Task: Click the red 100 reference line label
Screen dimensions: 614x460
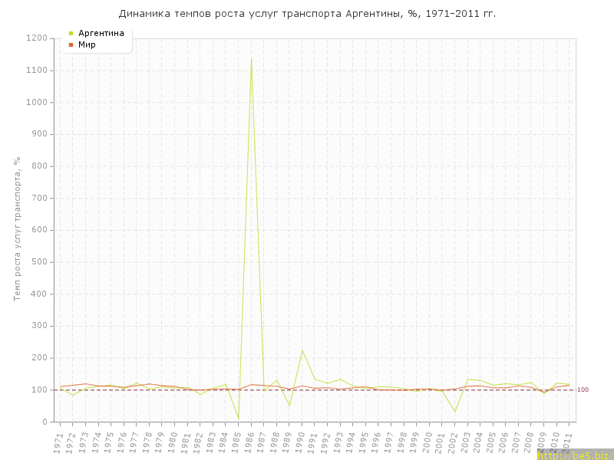Action: 583,390
